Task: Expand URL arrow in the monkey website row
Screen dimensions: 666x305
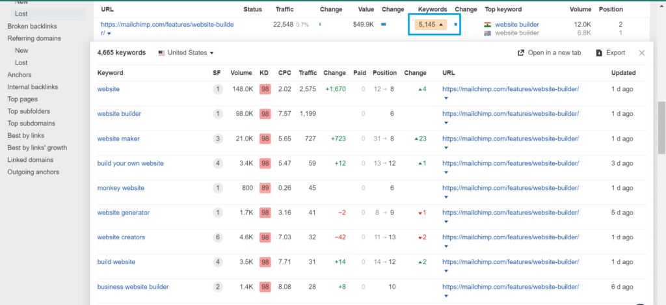Action: (x=446, y=196)
